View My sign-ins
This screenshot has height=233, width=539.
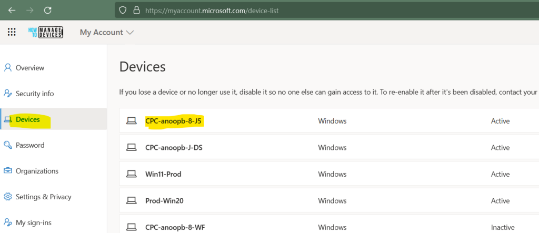34,222
